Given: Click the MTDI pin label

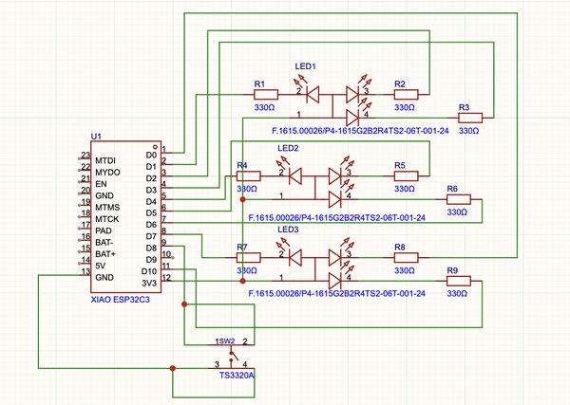Looking at the screenshot, I should (105, 160).
